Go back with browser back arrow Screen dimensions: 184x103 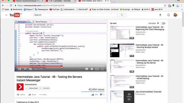(3, 5)
